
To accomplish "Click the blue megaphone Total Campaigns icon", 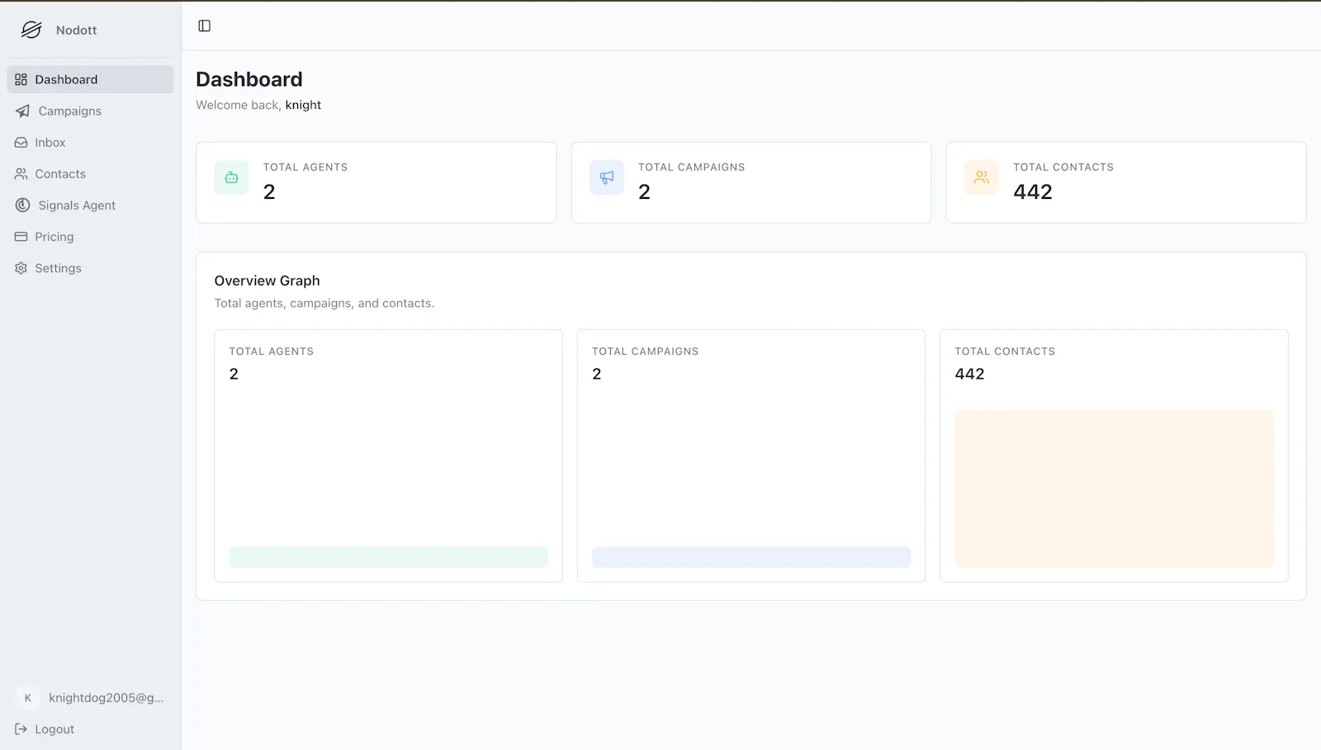I will pyautogui.click(x=607, y=177).
